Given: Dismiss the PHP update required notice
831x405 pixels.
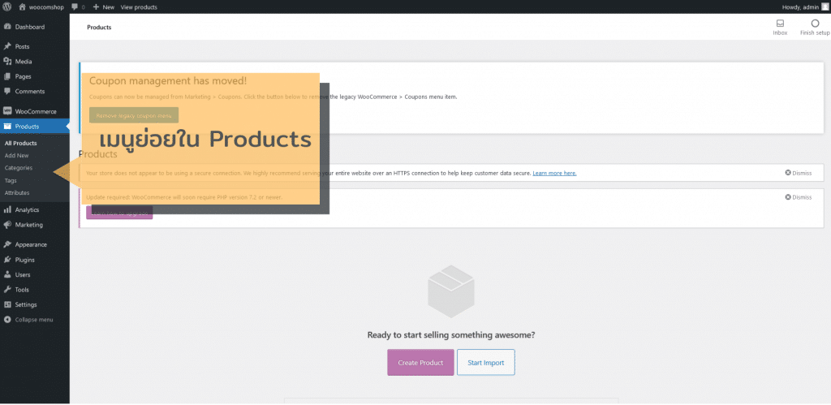Looking at the screenshot, I should [798, 197].
